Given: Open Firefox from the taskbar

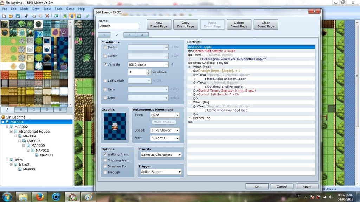Looking at the screenshot, I should point(40,197).
